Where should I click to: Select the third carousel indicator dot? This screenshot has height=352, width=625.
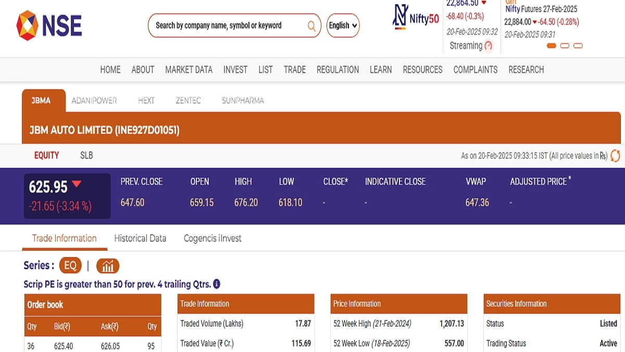click(x=578, y=46)
